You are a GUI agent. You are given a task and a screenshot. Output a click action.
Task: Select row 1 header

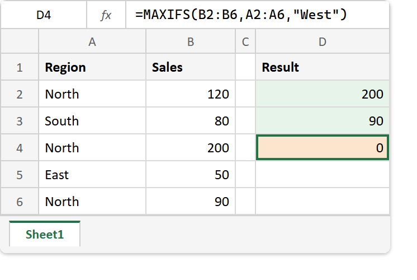point(20,67)
